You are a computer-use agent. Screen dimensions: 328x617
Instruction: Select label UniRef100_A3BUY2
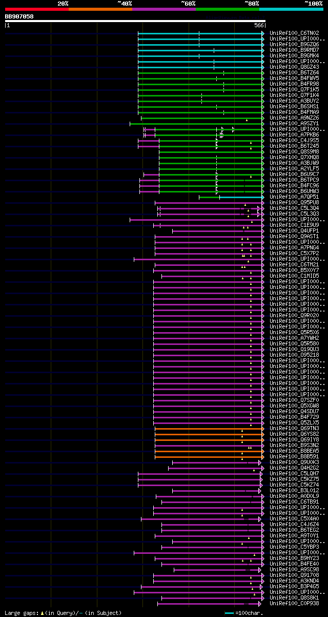tap(295, 101)
